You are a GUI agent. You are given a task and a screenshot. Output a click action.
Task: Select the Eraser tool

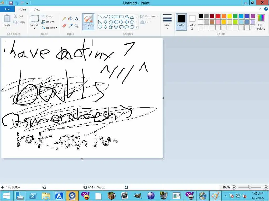click(x=64, y=26)
